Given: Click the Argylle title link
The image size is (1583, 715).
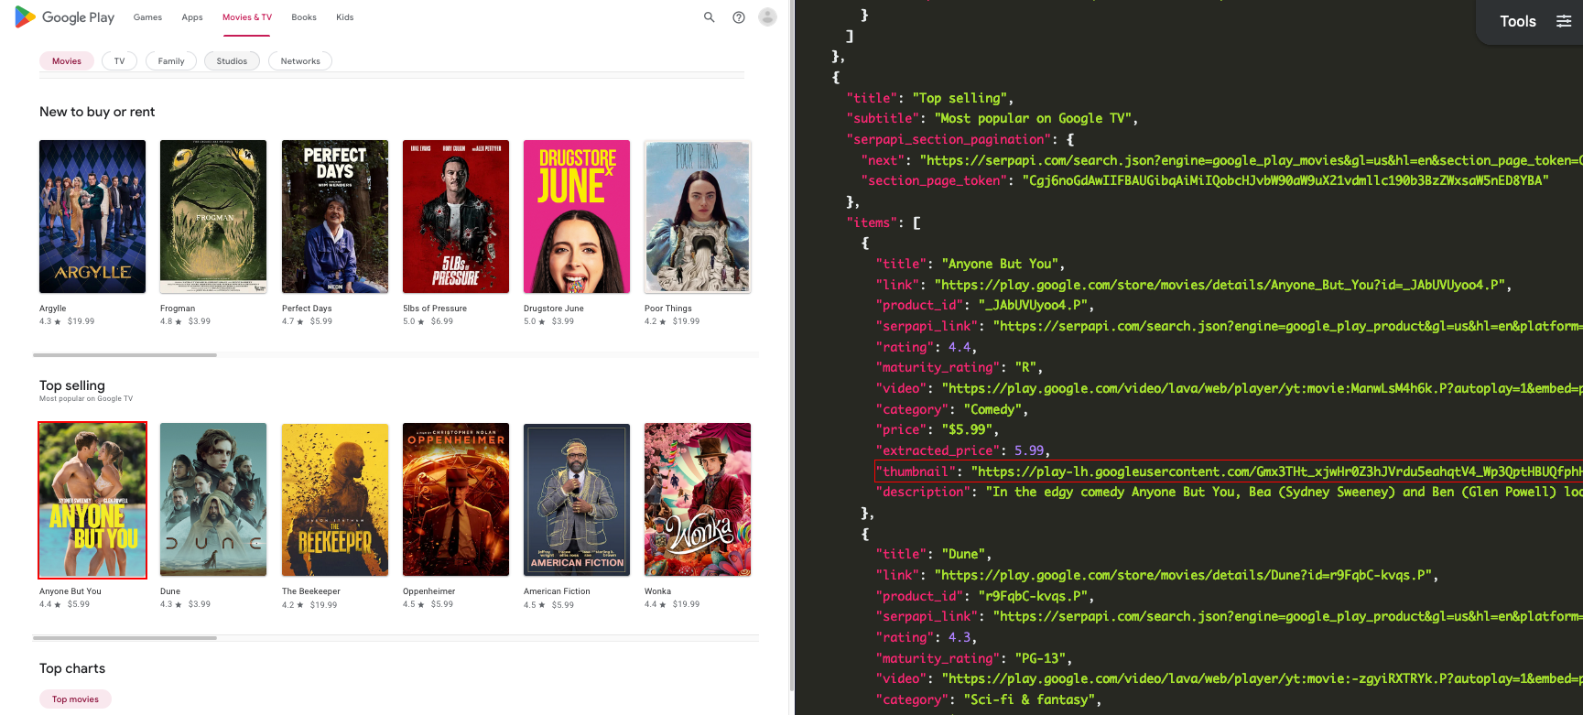Looking at the screenshot, I should (x=53, y=309).
